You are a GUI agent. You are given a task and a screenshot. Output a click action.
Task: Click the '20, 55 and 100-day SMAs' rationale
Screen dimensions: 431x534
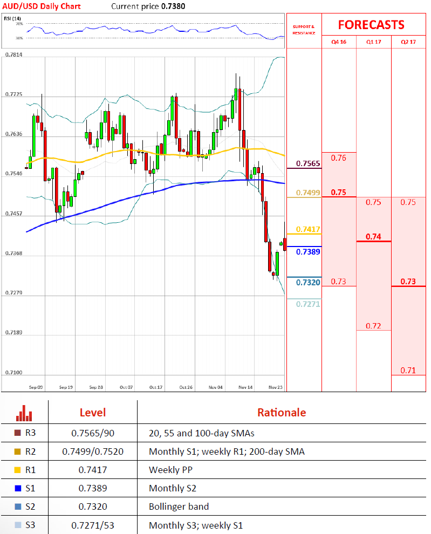coord(201,433)
